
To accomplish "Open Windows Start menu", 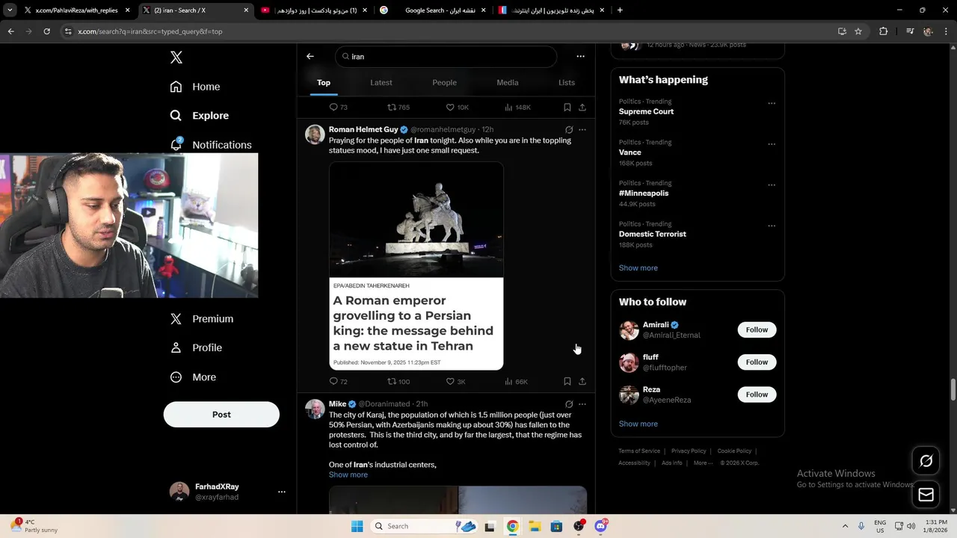I will click(x=357, y=526).
